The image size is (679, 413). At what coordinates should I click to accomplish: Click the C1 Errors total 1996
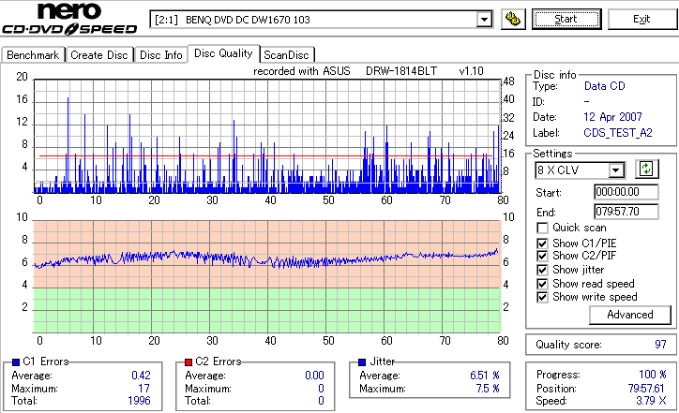pyautogui.click(x=139, y=401)
